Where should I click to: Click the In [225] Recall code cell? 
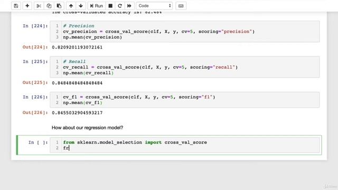(x=185, y=67)
